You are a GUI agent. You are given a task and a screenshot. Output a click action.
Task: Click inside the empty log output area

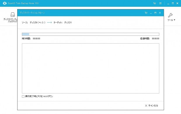90,68
